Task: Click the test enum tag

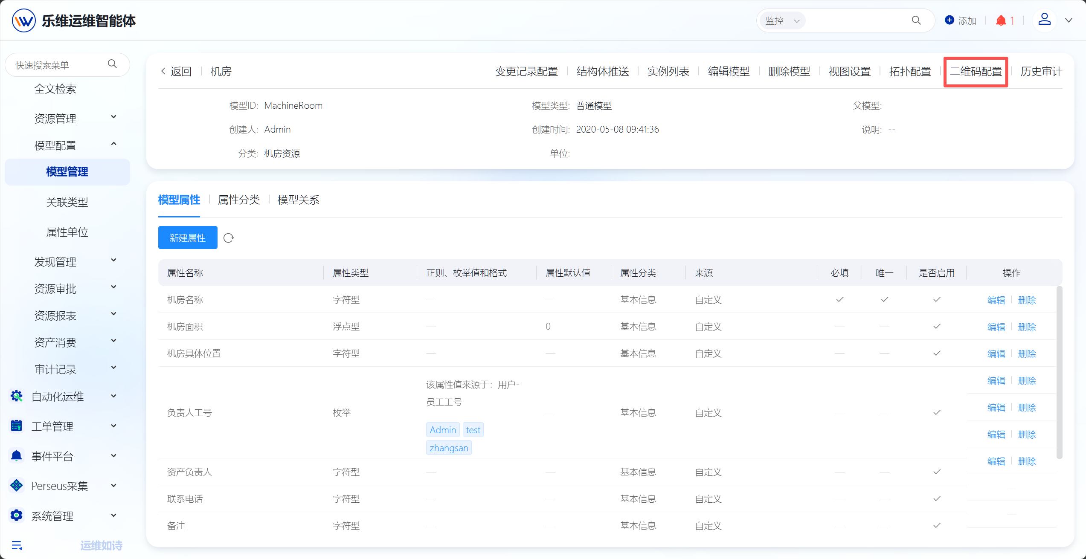Action: tap(473, 430)
